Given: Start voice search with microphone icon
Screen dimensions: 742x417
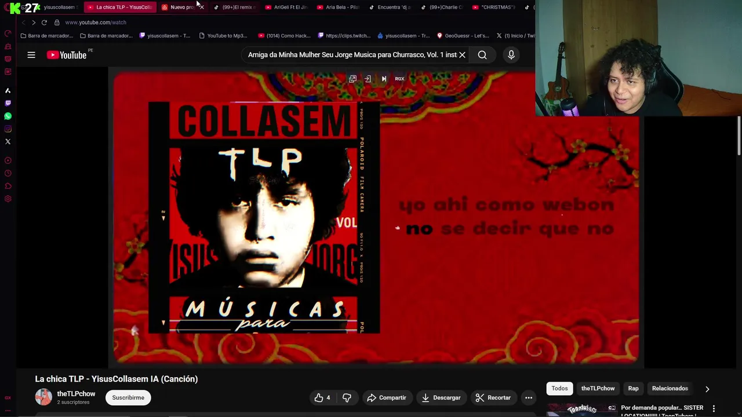Looking at the screenshot, I should (x=511, y=55).
